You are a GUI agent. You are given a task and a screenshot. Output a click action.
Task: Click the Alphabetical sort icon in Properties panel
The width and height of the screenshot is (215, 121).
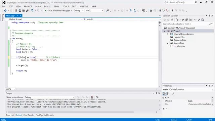[168, 94]
